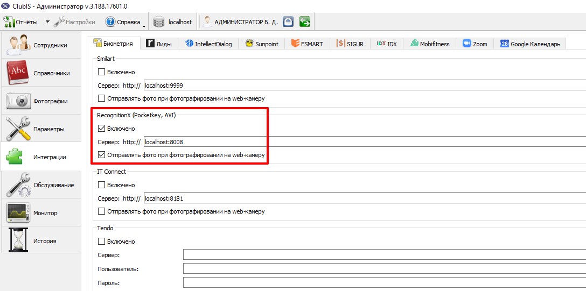Expand the Справка dropdown arrow
586x291 pixels.
(x=144, y=25)
